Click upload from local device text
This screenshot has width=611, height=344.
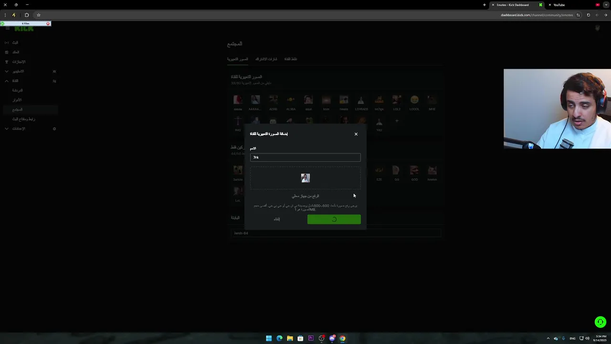click(305, 196)
